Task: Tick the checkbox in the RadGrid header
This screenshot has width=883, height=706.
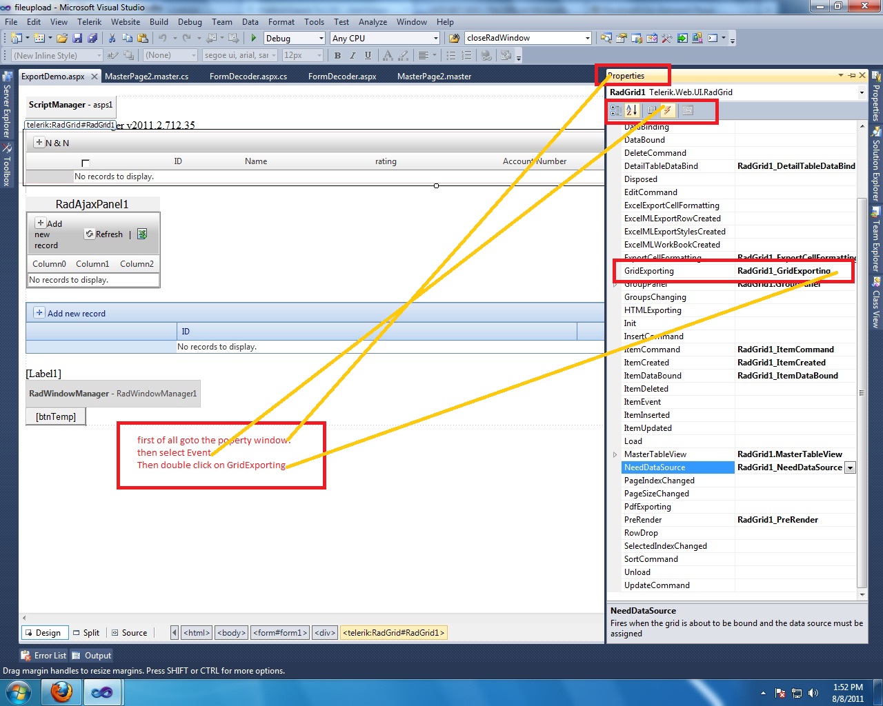Action: [x=86, y=163]
